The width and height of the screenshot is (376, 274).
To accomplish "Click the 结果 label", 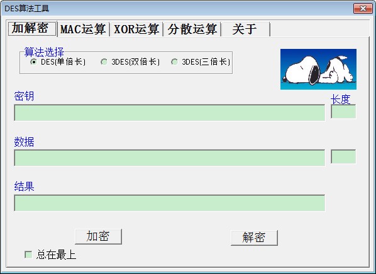I will (x=24, y=186).
